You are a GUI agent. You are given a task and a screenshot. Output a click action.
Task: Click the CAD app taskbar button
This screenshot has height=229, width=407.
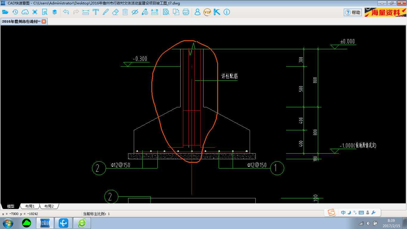[45, 223]
